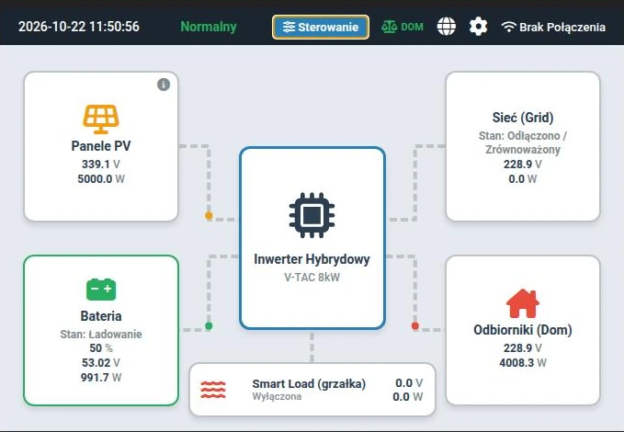Click the sliders icon inside Sterowanie button
Screen dimensions: 624x432
pos(289,27)
